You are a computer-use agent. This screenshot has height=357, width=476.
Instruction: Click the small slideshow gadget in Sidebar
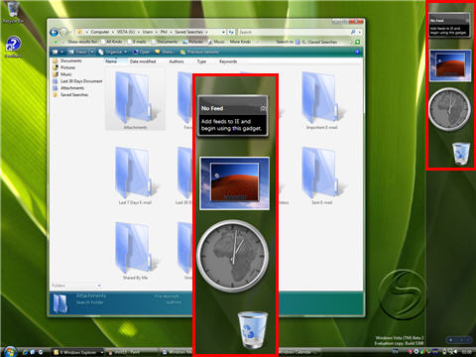pyautogui.click(x=450, y=65)
